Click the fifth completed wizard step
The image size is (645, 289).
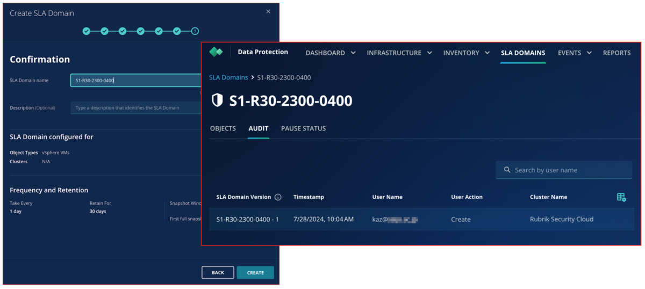(x=159, y=31)
